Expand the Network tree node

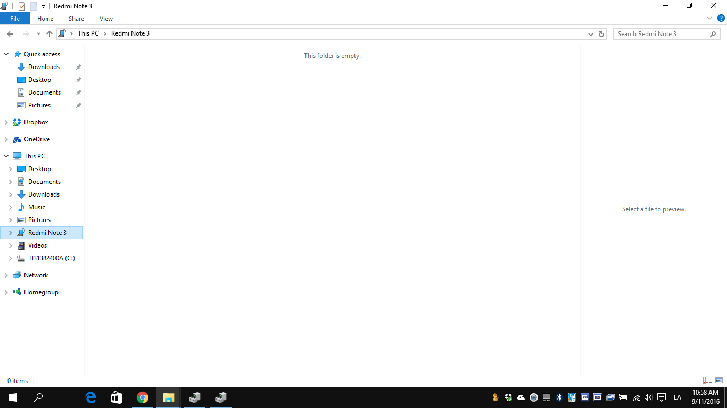6,275
